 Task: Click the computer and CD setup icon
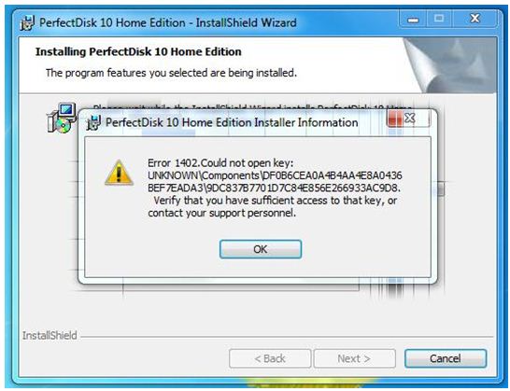pyautogui.click(x=61, y=119)
